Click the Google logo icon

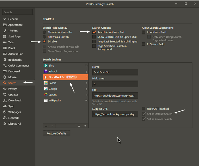point(46,89)
